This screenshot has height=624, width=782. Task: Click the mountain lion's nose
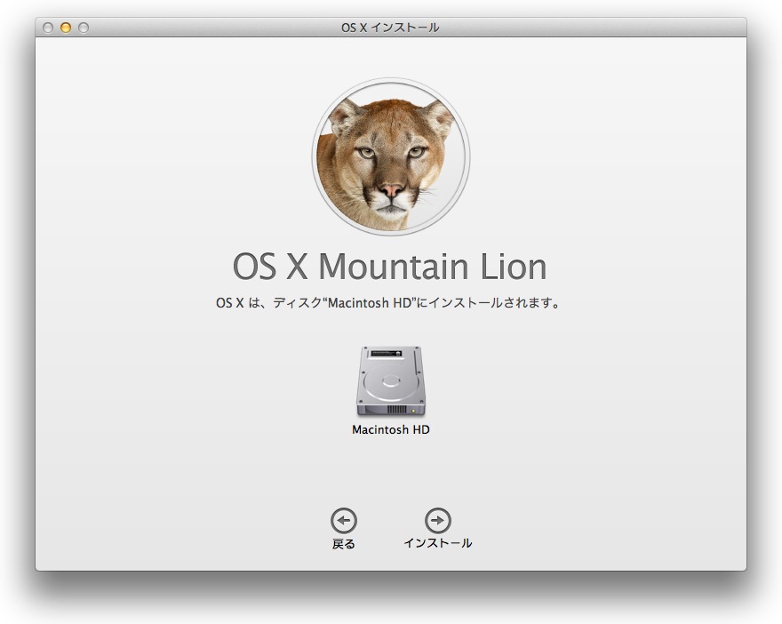coord(392,190)
